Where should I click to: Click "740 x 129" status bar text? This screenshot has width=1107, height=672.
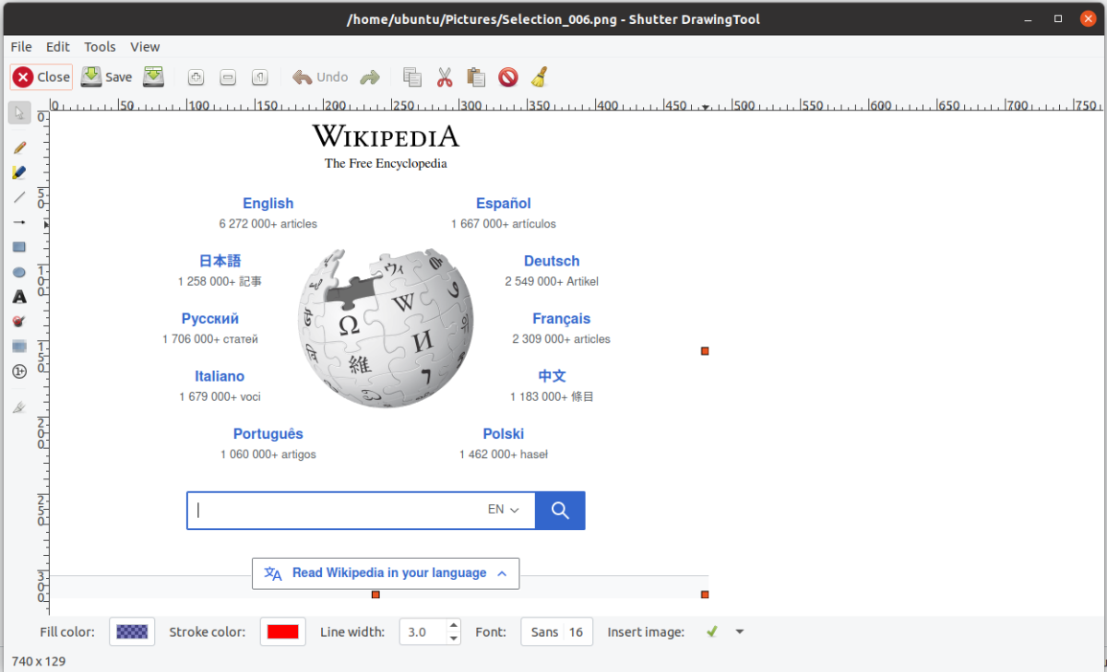[39, 661]
